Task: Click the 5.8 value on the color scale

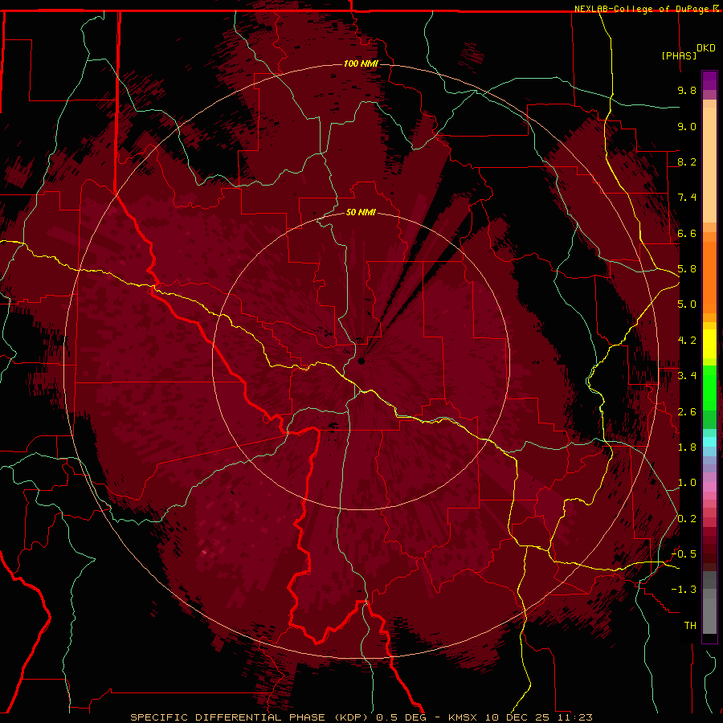Action: (687, 269)
